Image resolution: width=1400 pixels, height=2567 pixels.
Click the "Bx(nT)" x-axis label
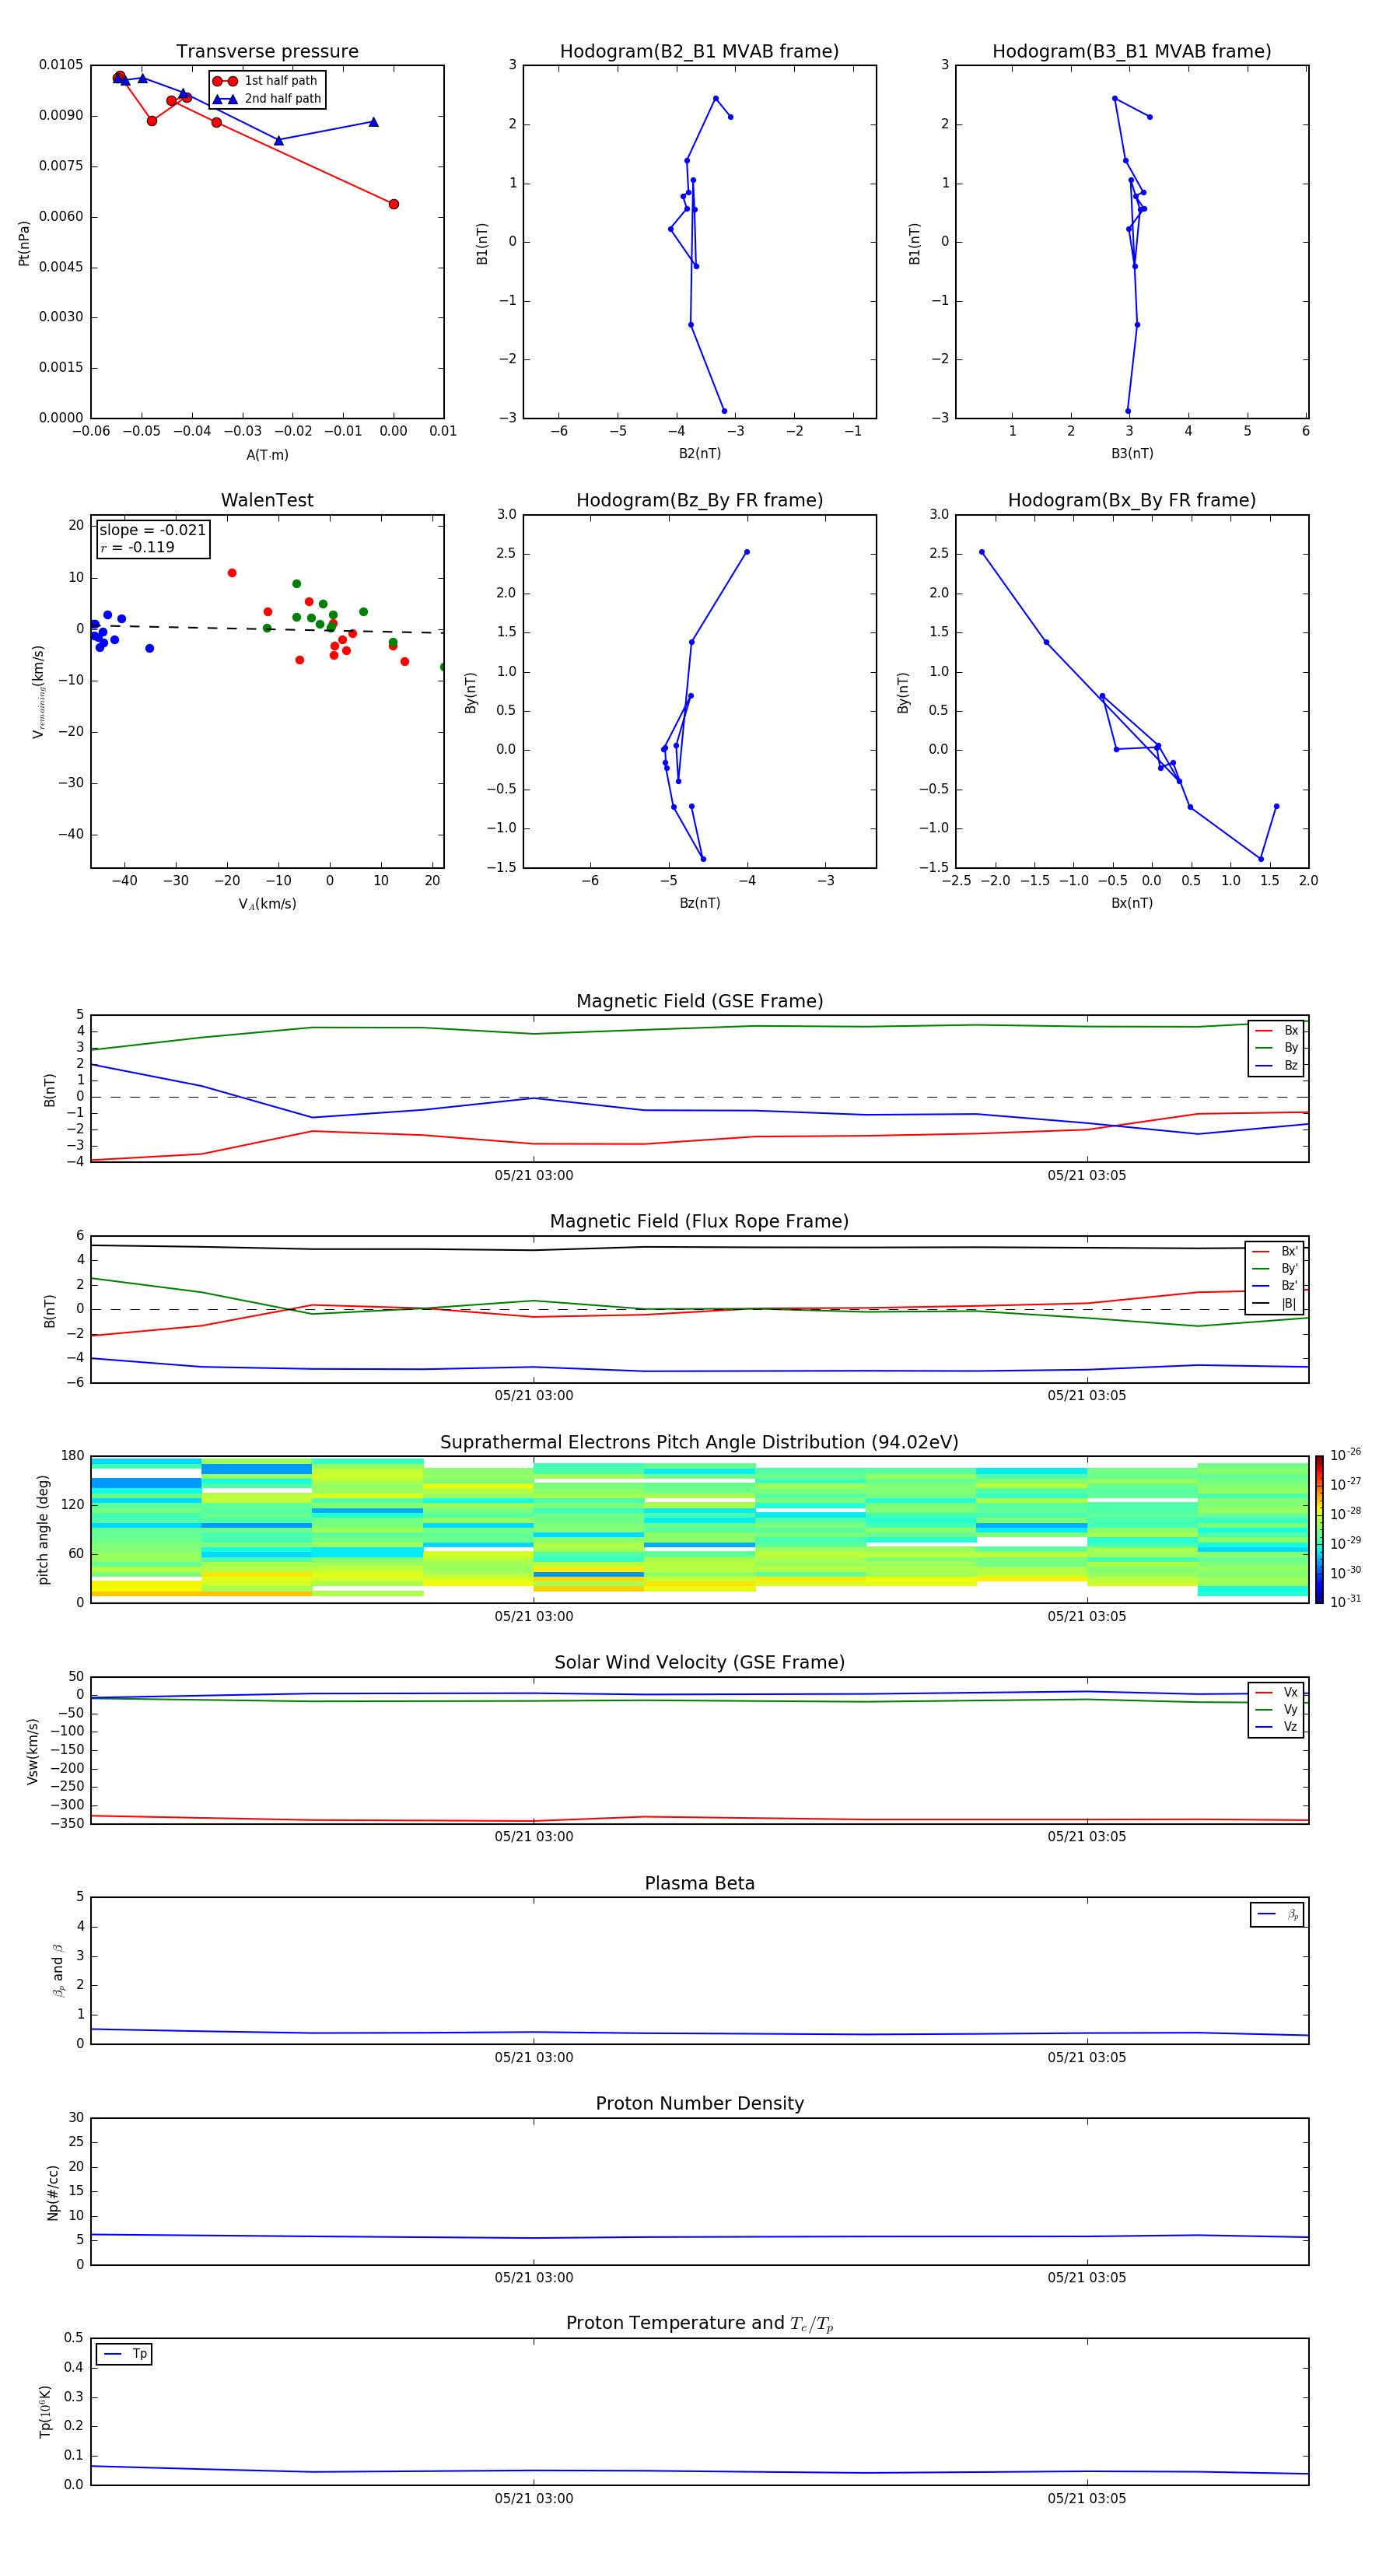pos(1132,903)
